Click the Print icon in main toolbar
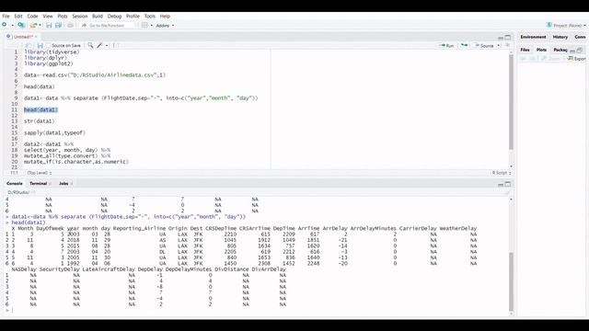Viewport: 589px width, 331px height. [70, 25]
